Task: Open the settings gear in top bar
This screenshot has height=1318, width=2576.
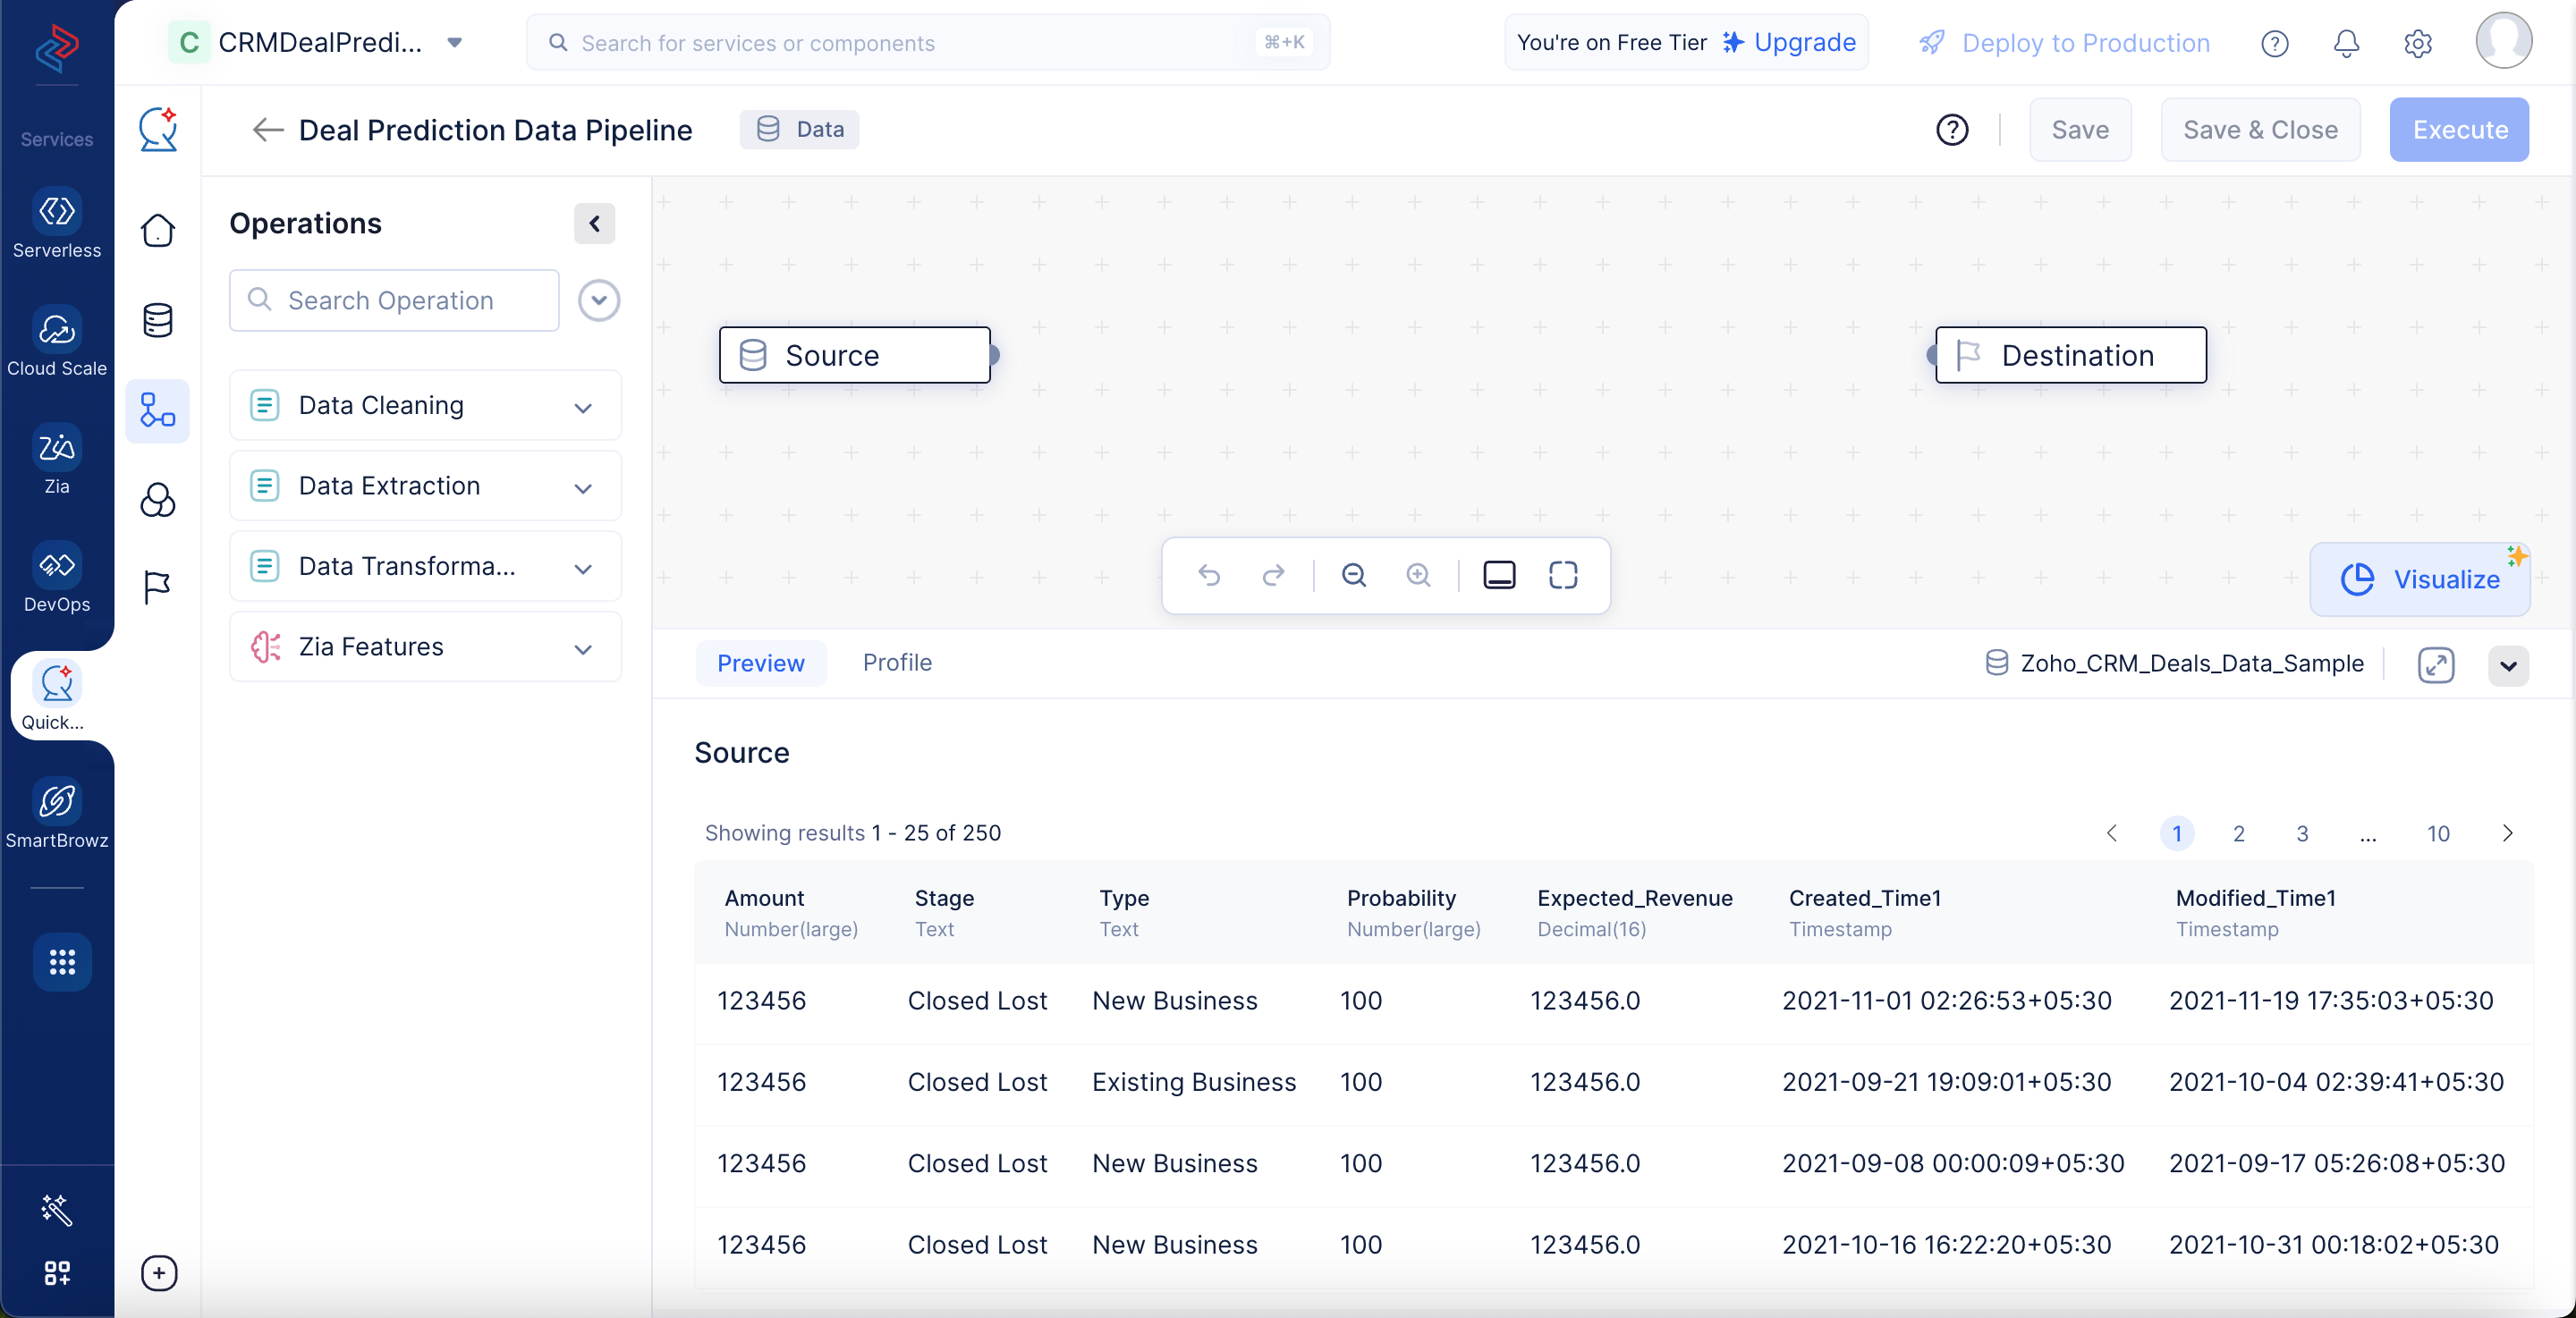Action: click(2418, 43)
